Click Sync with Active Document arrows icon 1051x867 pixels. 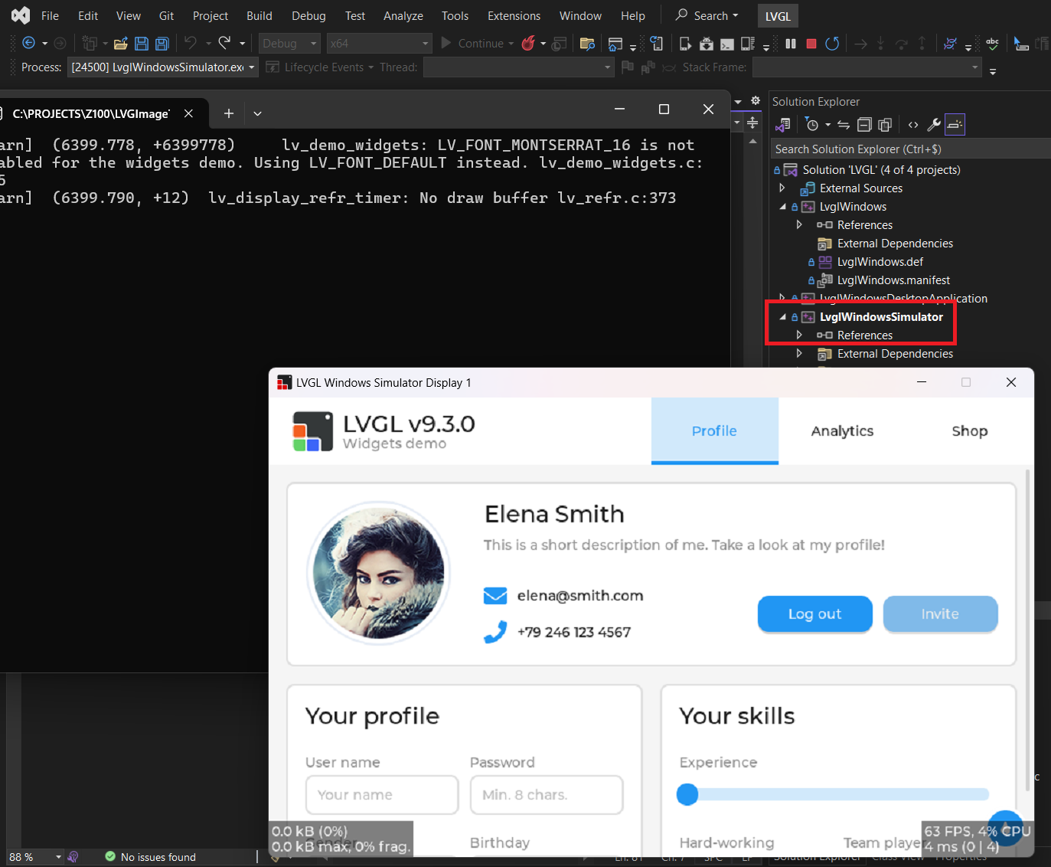[844, 125]
